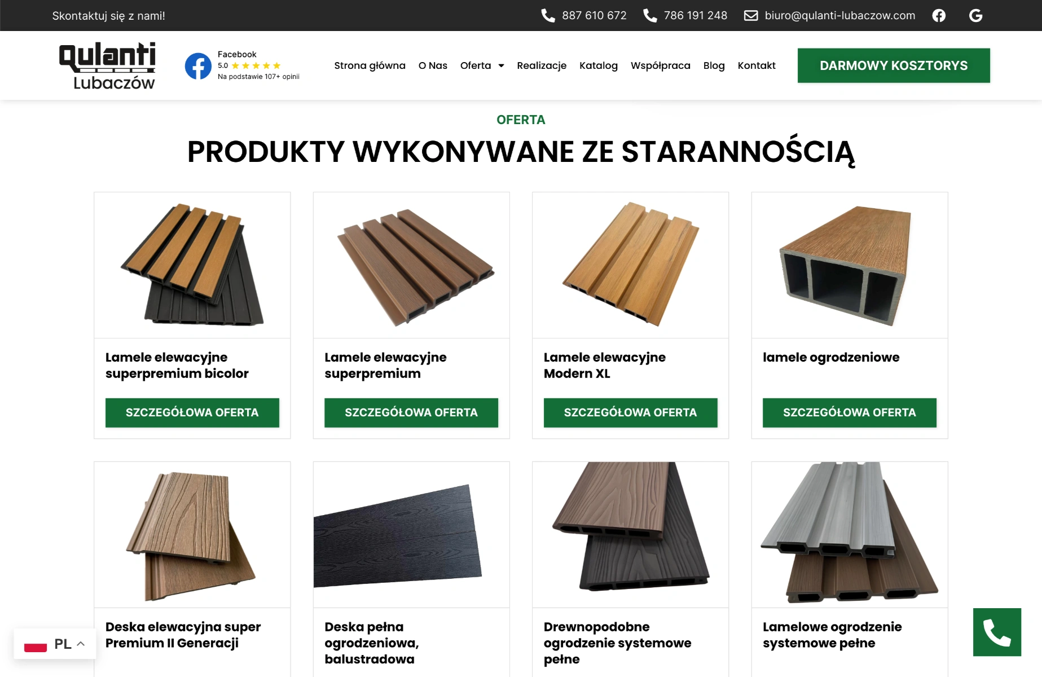
Task: Open Szczegółowa oferta for lamele ogrodzeniowe
Action: (850, 412)
